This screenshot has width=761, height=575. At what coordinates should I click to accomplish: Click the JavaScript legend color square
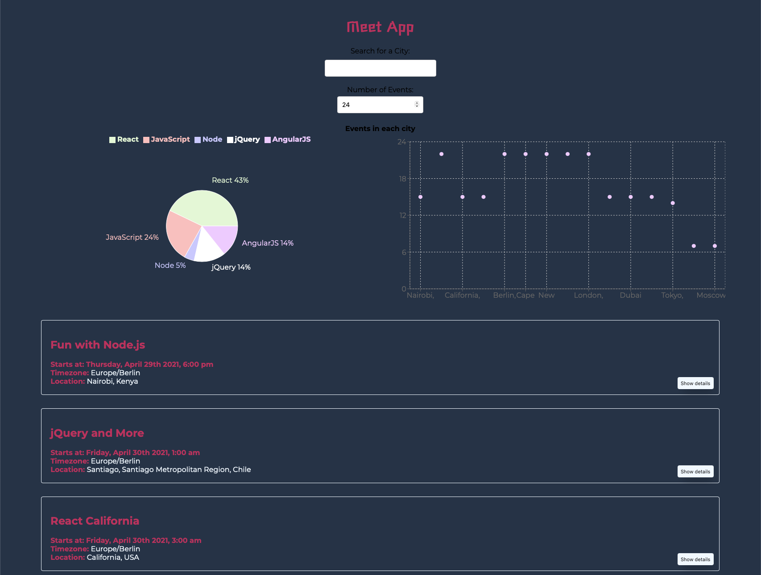click(x=146, y=140)
